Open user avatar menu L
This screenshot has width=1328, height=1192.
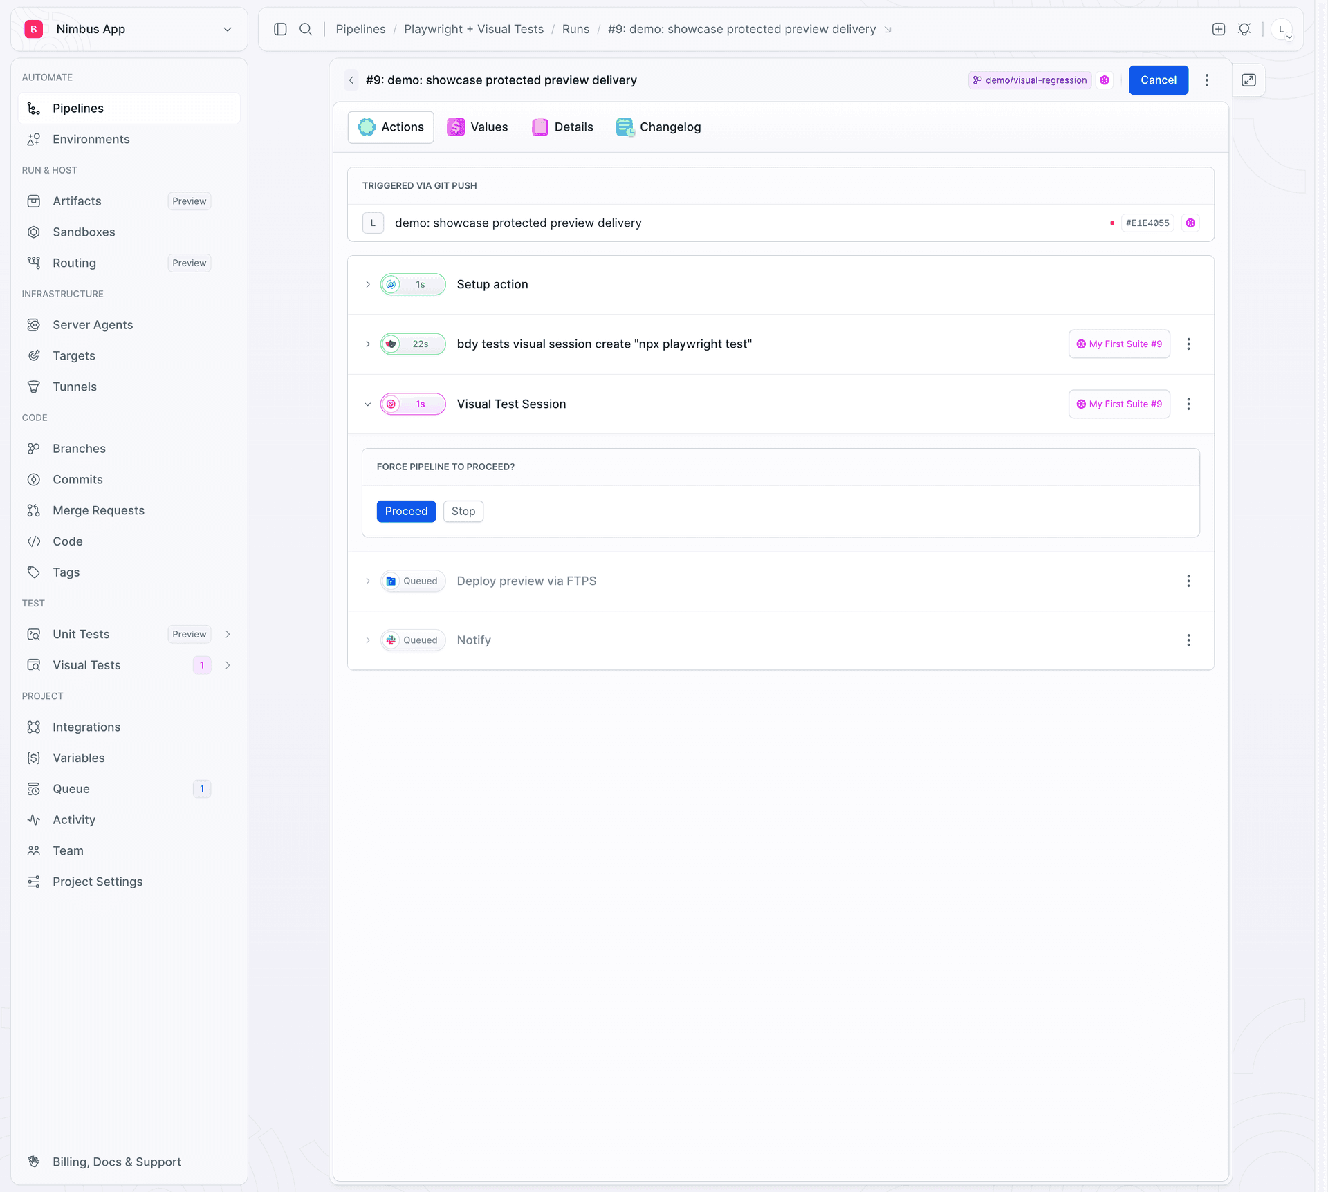pyautogui.click(x=1282, y=29)
